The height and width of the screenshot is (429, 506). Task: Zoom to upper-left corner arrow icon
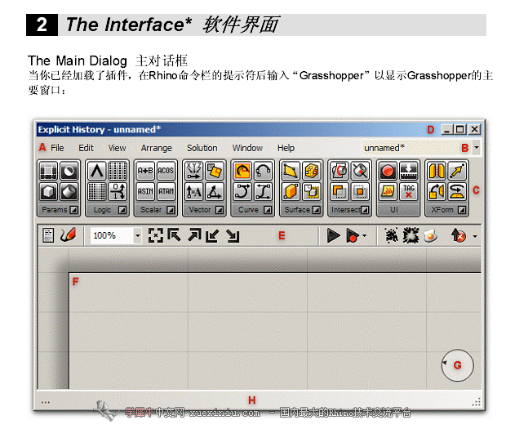point(175,235)
